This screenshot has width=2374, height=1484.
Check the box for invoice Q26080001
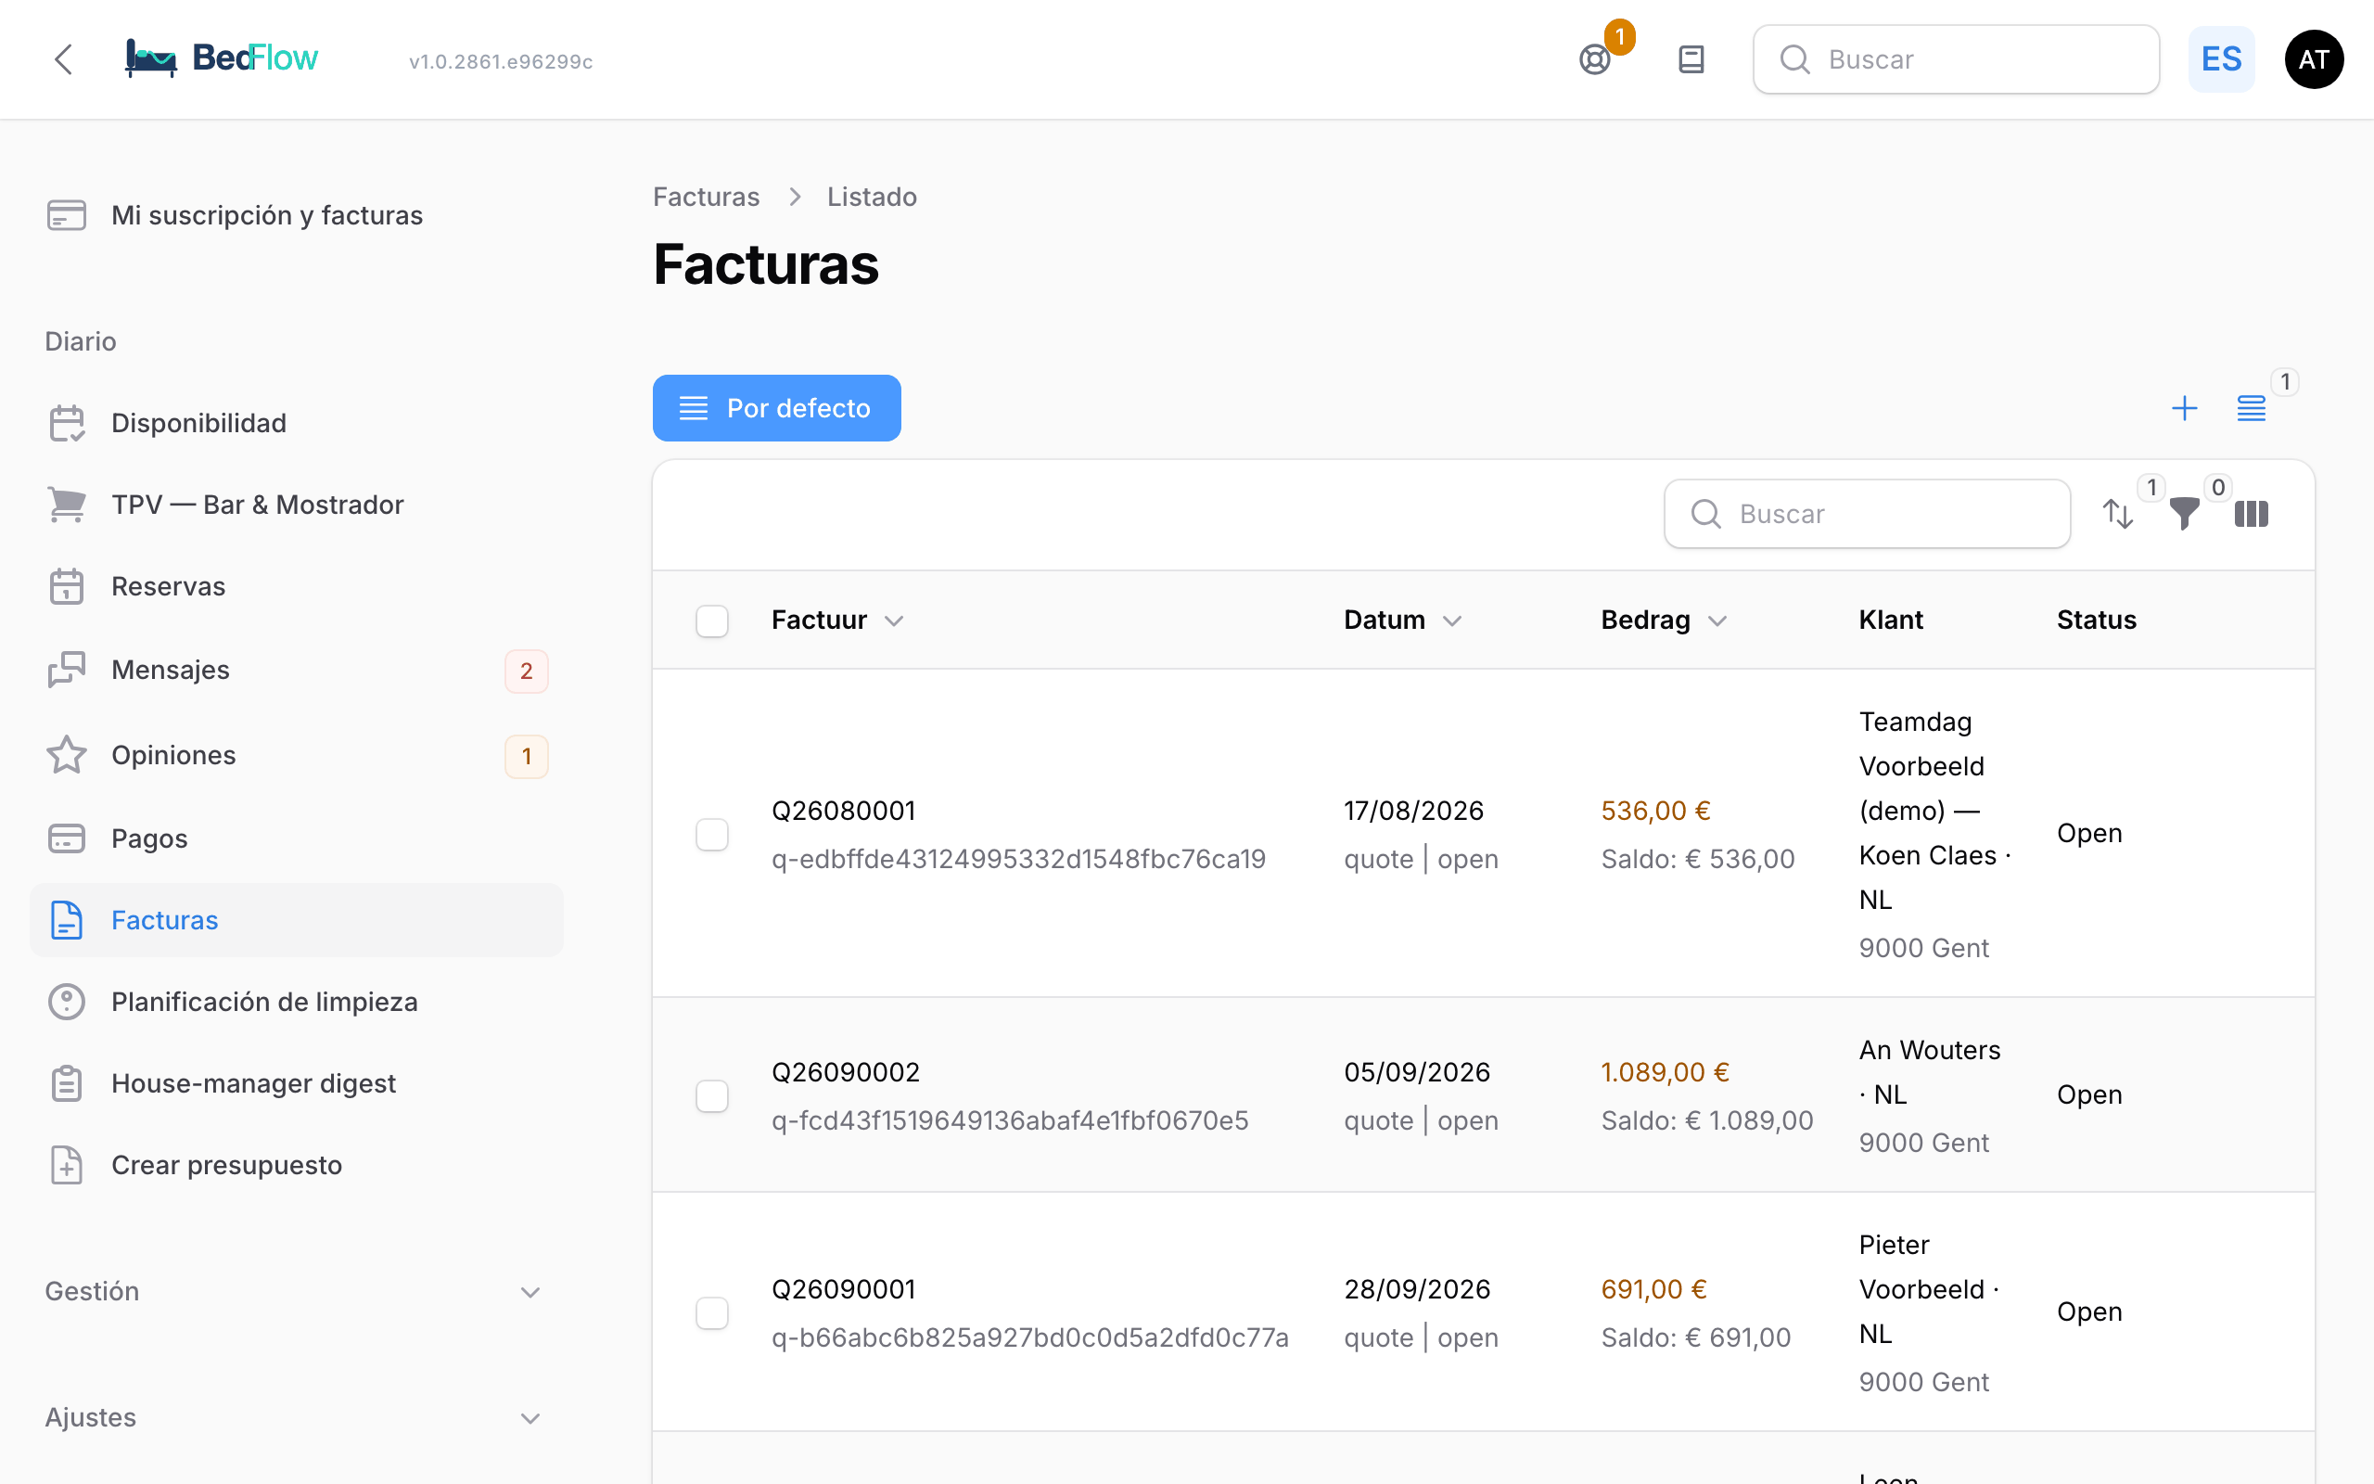click(712, 834)
